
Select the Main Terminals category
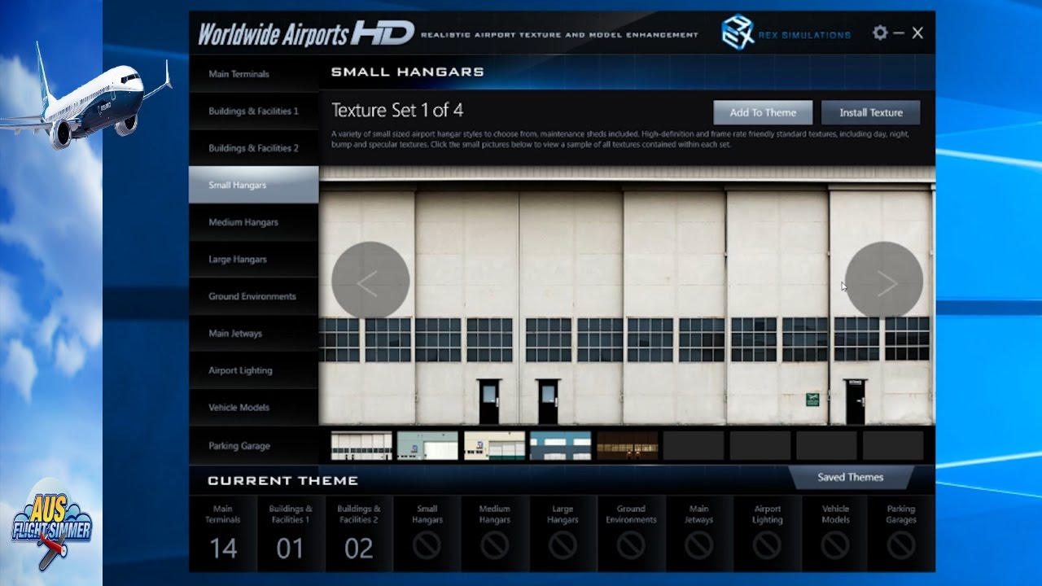coord(254,74)
